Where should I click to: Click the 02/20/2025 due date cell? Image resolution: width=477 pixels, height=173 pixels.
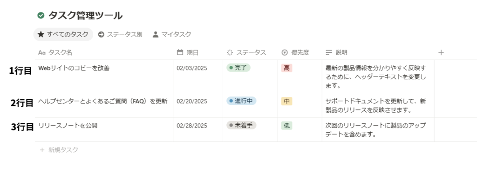[198, 105]
